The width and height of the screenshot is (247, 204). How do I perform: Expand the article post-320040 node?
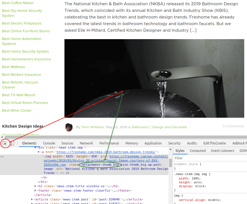32,199
